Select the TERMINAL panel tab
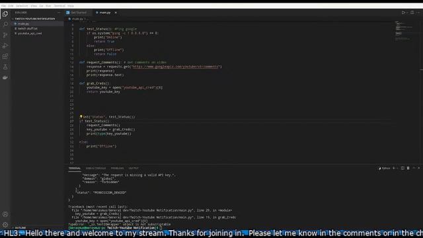Screen dimensions: 423x238 [x=75, y=168]
